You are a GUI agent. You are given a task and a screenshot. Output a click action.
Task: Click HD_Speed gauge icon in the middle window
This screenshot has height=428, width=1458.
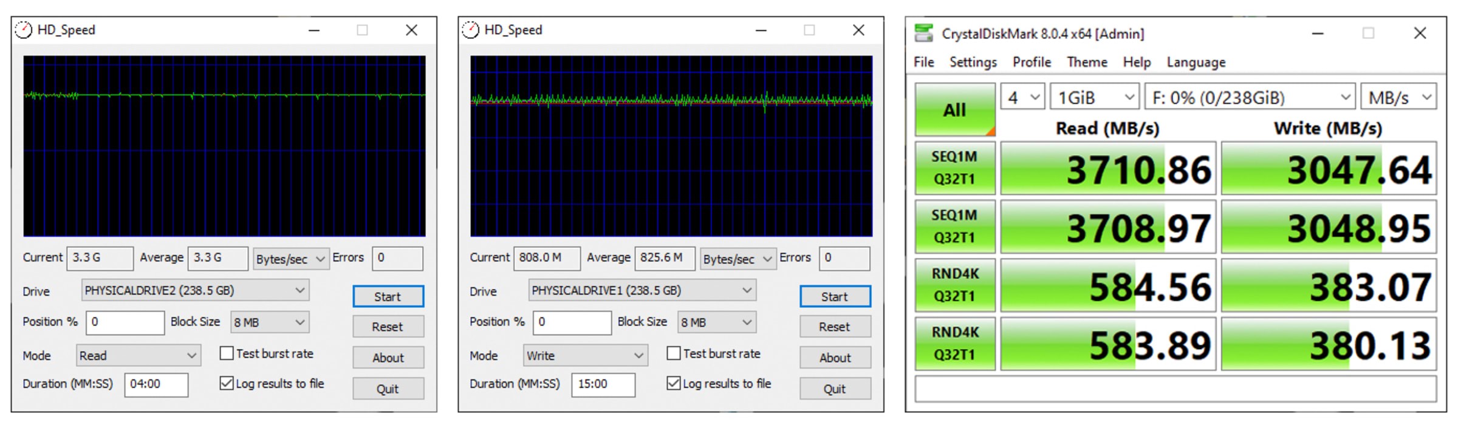[470, 30]
